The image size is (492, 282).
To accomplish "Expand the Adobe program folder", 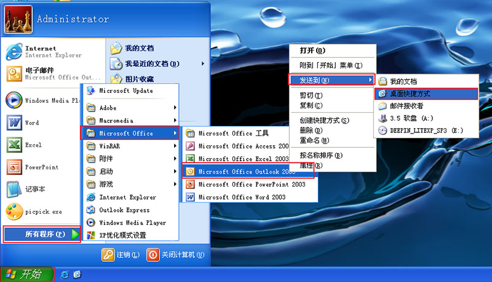I will coord(131,108).
